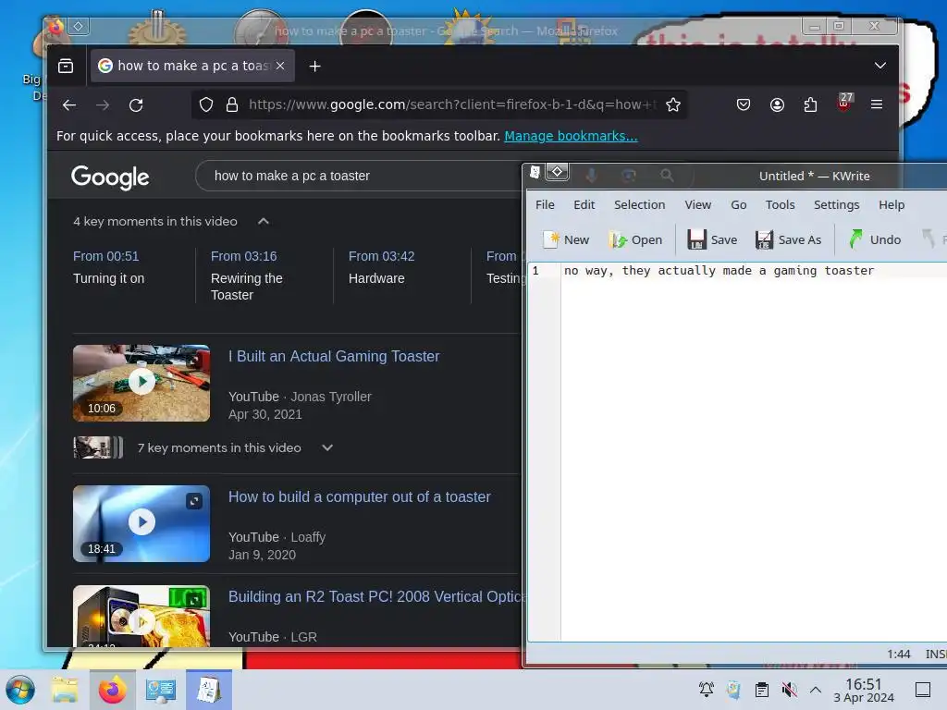Open system settings taskbar icon
Viewport: 947px width, 710px height.
[160, 690]
